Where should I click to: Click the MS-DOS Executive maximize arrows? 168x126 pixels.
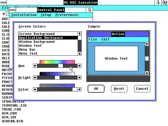pos(165,2)
